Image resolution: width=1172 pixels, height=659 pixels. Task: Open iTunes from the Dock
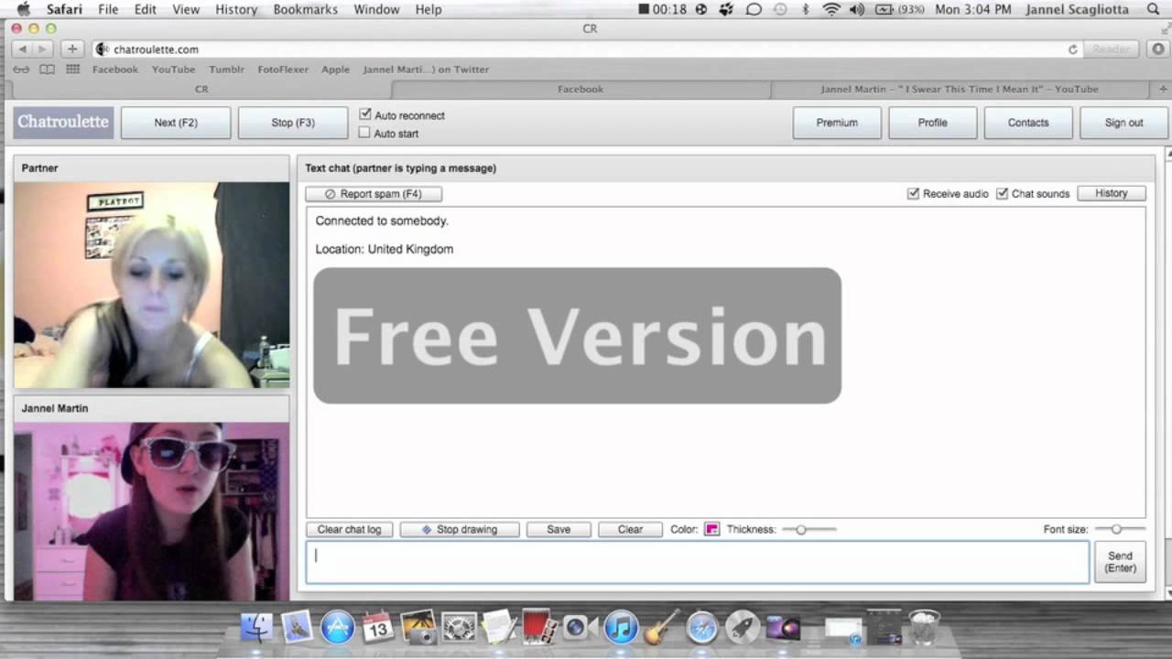[x=621, y=627]
